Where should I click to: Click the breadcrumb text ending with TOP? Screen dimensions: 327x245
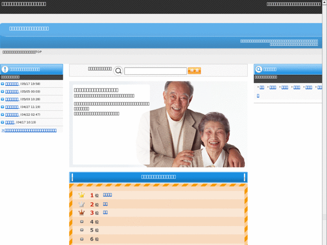(x=22, y=52)
